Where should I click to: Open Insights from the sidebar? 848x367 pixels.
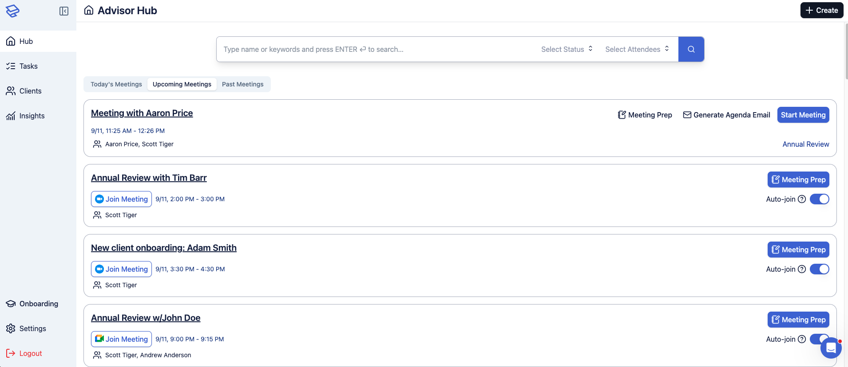click(x=32, y=116)
